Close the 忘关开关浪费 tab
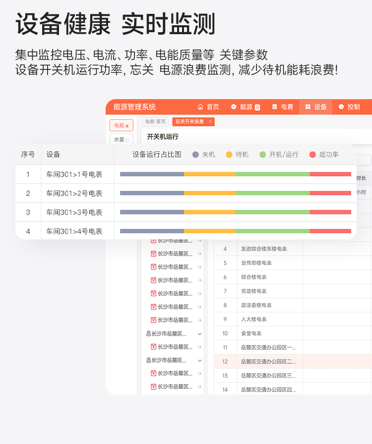The height and width of the screenshot is (444, 372). tap(210, 121)
